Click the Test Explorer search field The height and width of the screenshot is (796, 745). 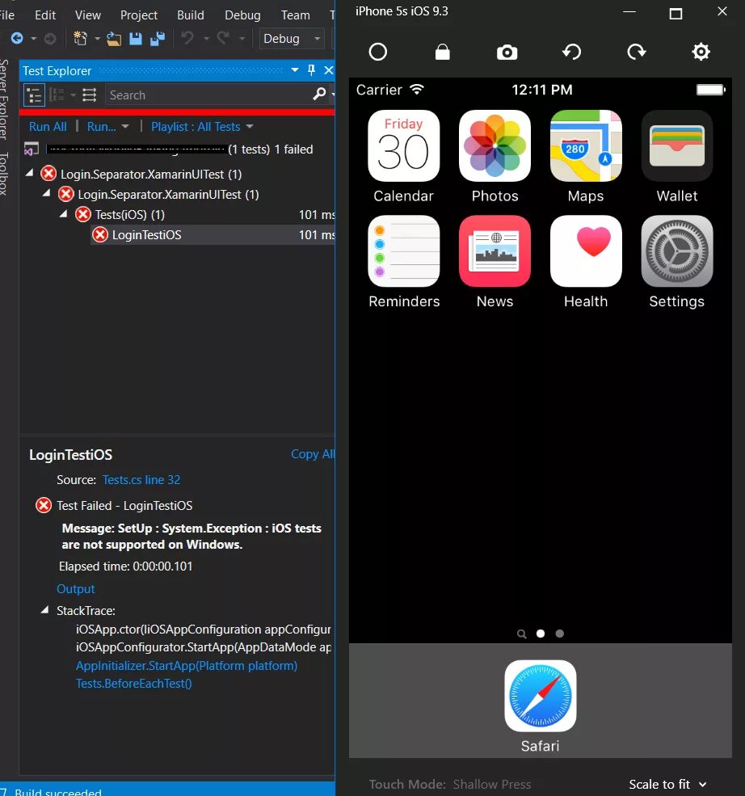tap(208, 95)
